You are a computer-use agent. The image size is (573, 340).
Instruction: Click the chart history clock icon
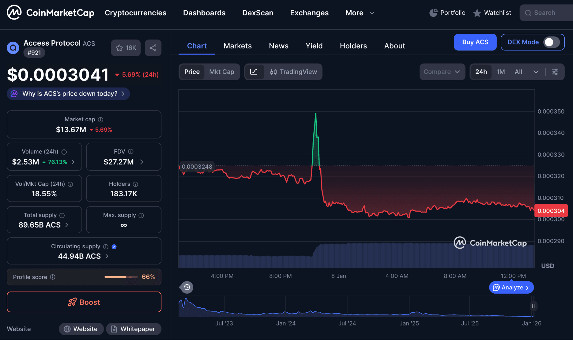click(x=186, y=287)
